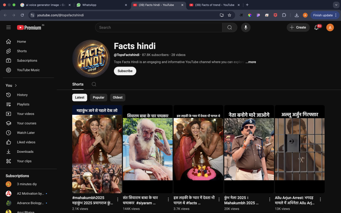Screen dimensions: 341x213
Task: Select the Oldest filter chip
Action: click(x=118, y=98)
